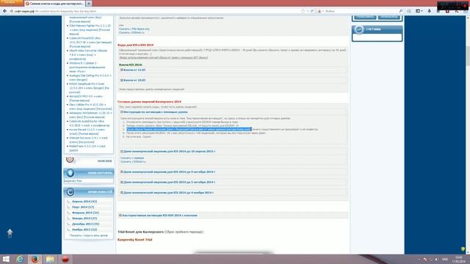Open File Explorer from taskbar
Screen dimensions: 470x264
pos(50,259)
